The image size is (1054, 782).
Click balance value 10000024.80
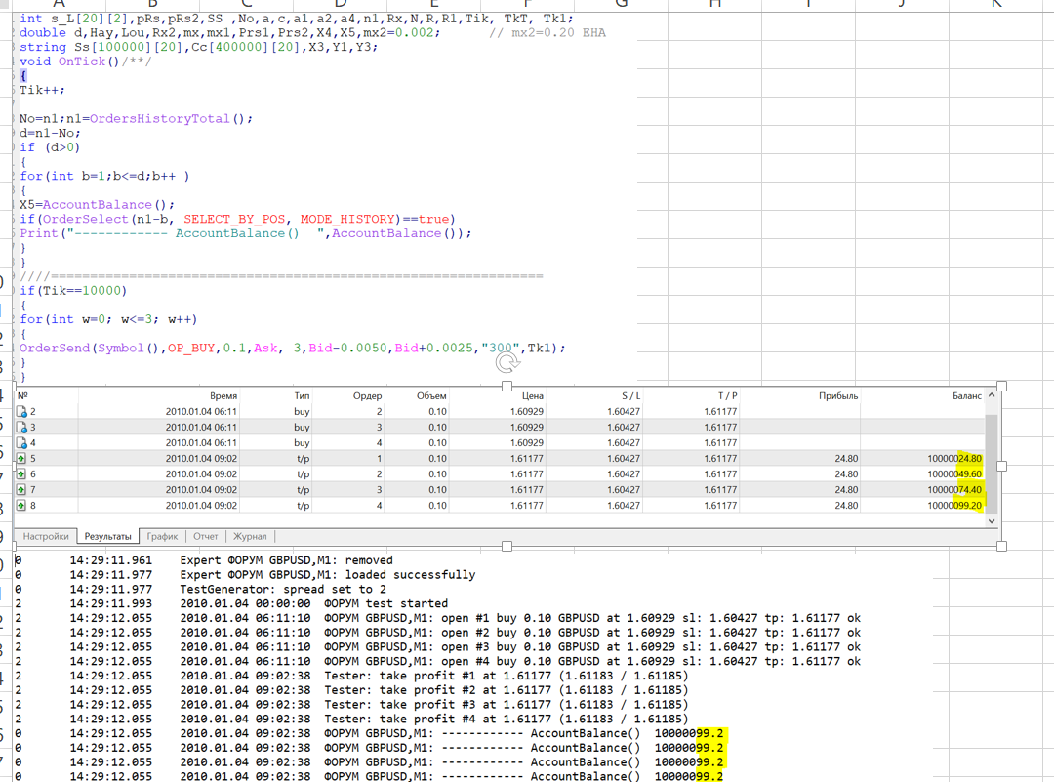coord(954,459)
